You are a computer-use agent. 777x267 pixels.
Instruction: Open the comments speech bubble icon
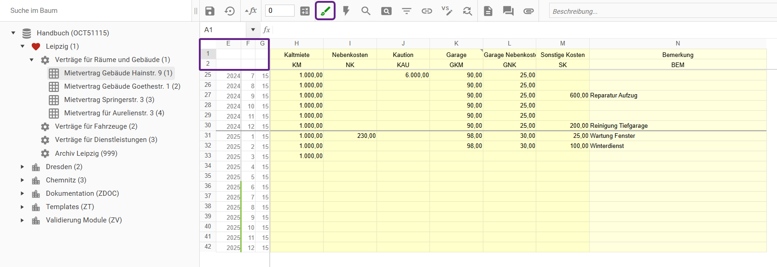(508, 11)
